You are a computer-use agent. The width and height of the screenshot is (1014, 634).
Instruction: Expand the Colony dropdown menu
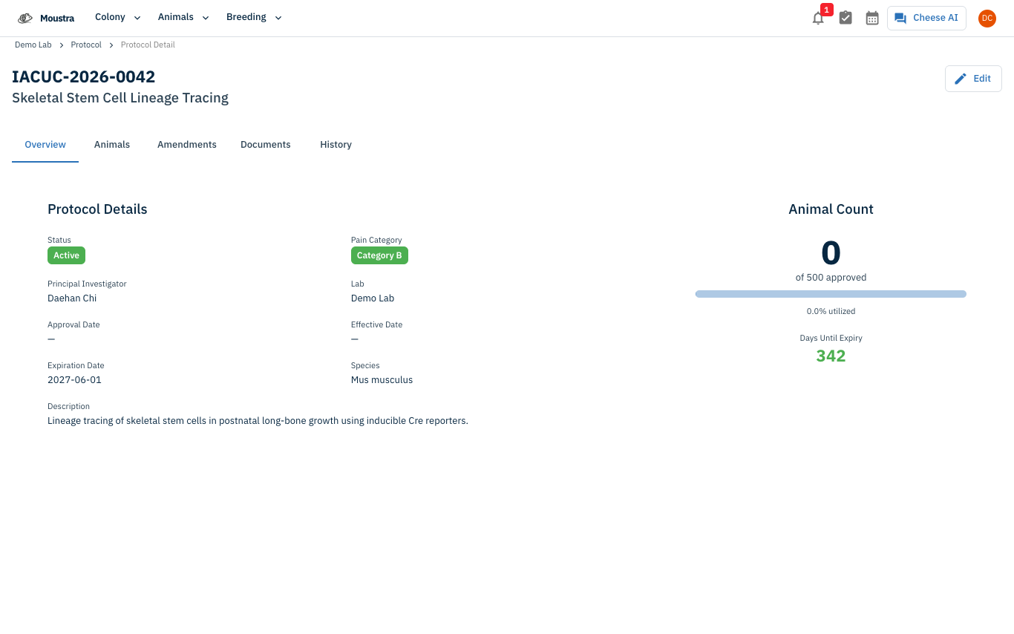pos(118,18)
